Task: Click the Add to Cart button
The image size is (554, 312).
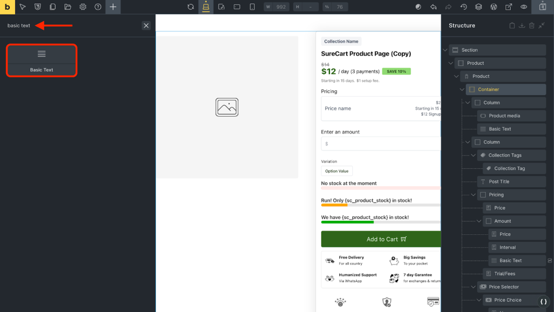Action: tap(381, 239)
